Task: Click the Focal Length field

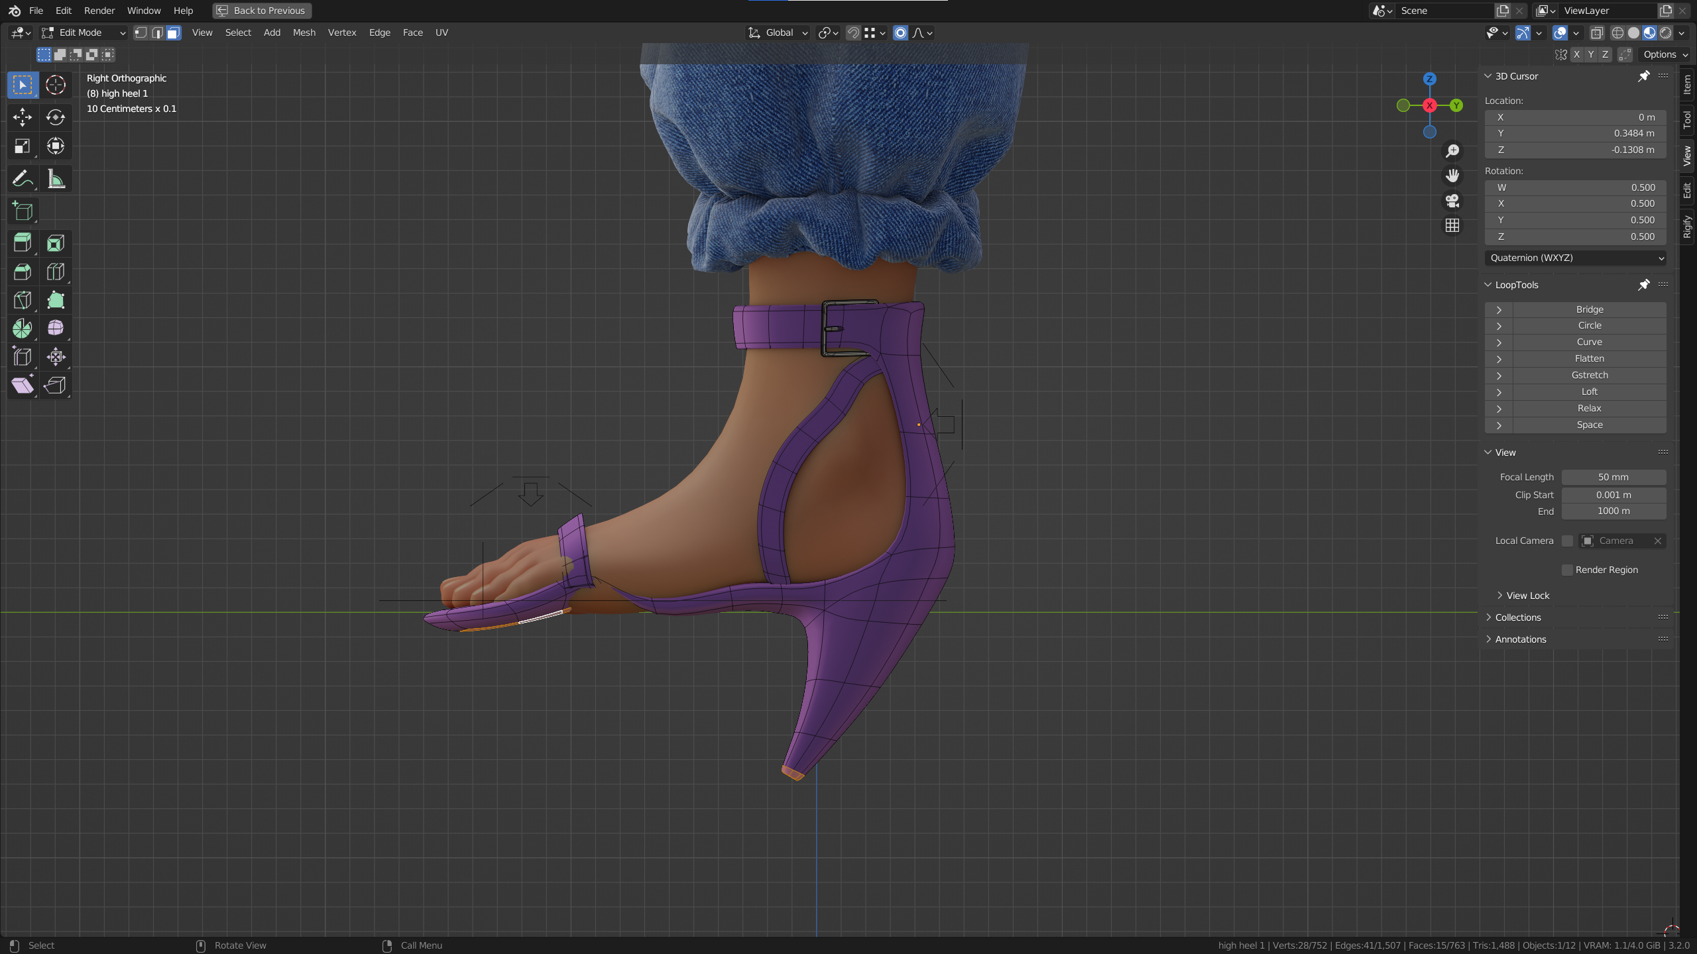Action: (x=1613, y=477)
